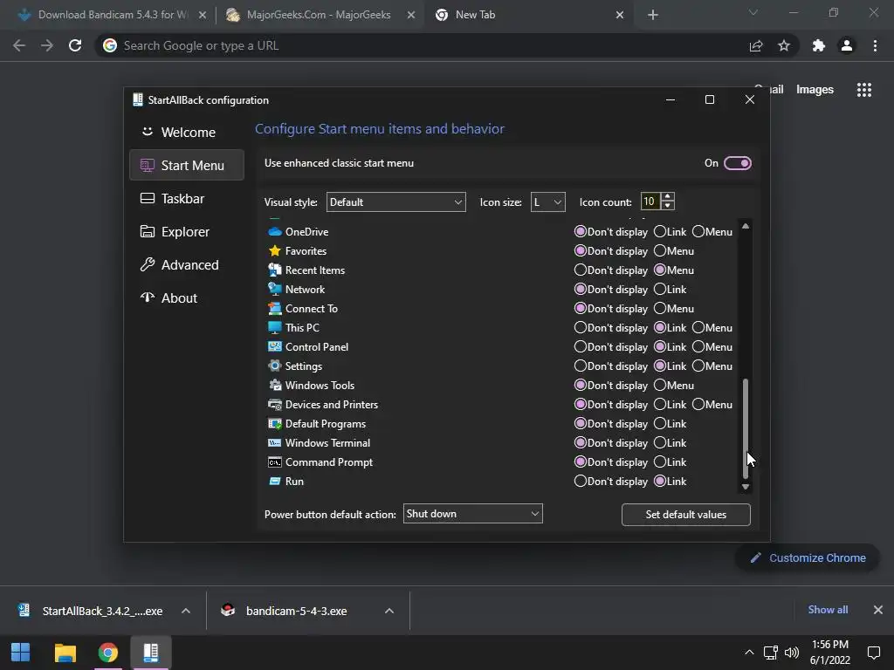Screen dimensions: 894x670
Task: Open the Icon size dropdown
Action: tap(547, 202)
